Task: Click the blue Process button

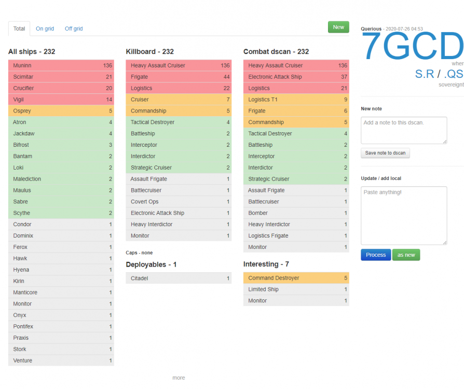Action: (x=375, y=255)
